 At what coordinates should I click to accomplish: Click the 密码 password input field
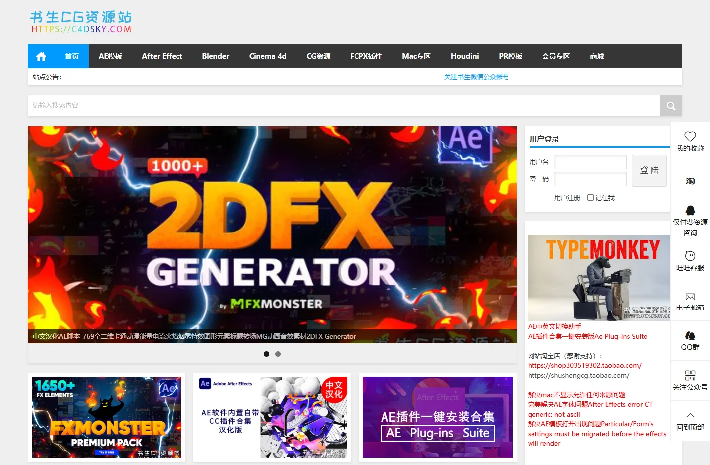tap(590, 179)
